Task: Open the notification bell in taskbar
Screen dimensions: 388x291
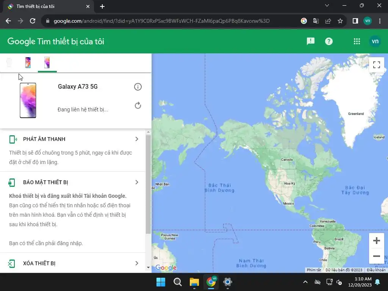Action: pos(378,282)
